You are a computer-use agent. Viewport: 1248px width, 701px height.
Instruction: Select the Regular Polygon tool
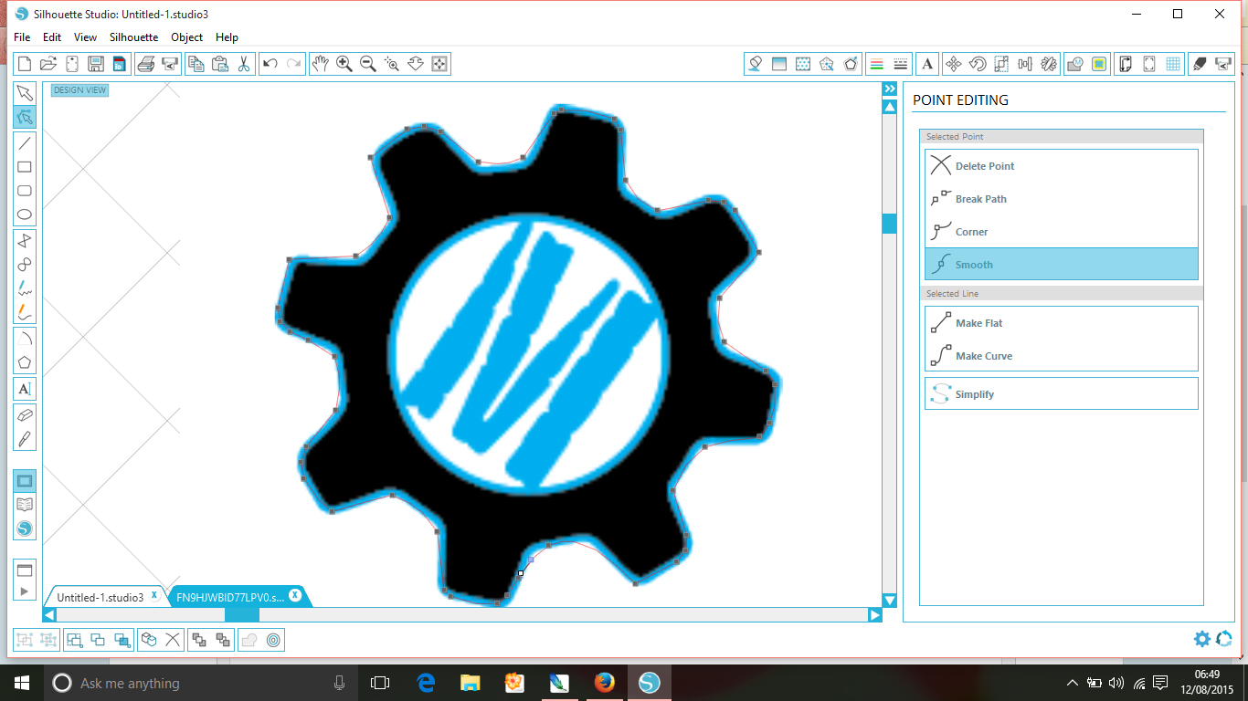tap(25, 361)
